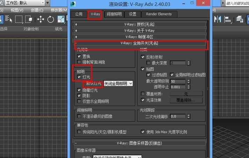Toggle the 贴图 checkbox

point(143,69)
